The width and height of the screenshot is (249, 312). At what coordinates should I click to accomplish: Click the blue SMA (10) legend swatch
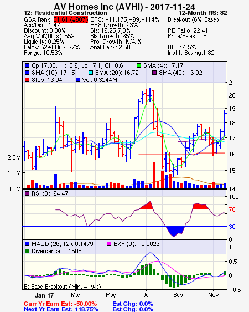tap(27, 73)
